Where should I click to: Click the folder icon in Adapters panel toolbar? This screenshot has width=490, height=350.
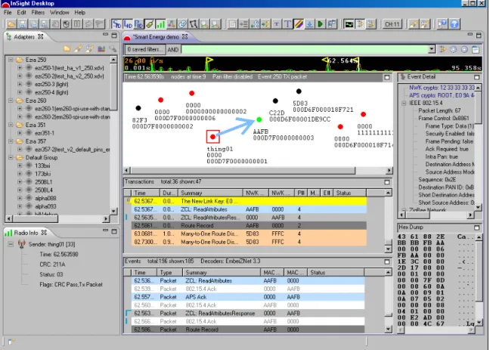pos(67,48)
